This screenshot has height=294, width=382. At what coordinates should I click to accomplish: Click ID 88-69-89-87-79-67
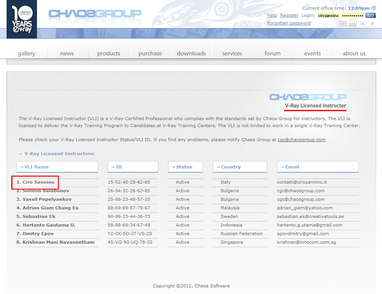tap(129, 208)
